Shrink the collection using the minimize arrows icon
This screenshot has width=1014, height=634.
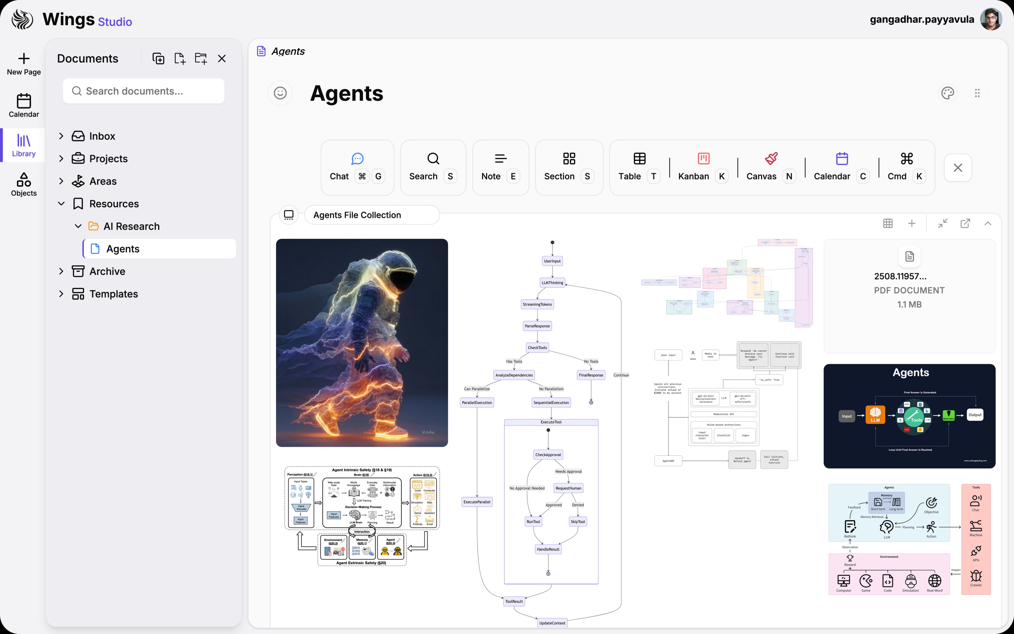pyautogui.click(x=943, y=223)
